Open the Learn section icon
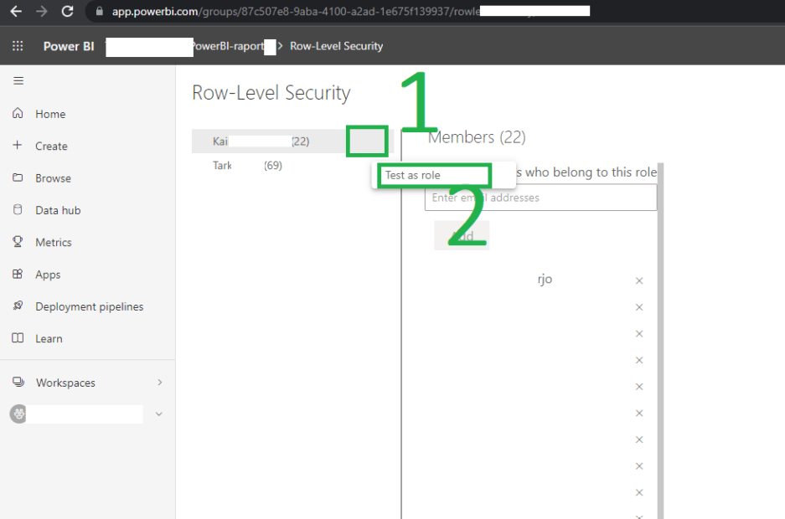This screenshot has width=785, height=519. tap(17, 338)
